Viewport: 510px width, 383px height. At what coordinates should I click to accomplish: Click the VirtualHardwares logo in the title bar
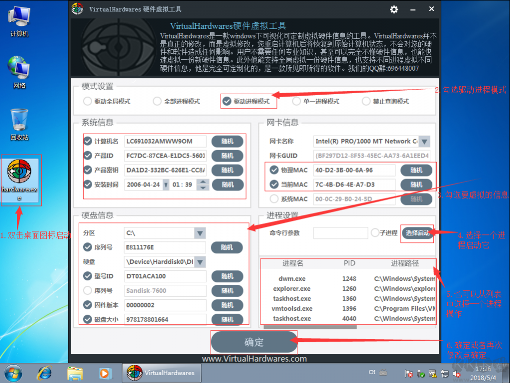(77, 9)
